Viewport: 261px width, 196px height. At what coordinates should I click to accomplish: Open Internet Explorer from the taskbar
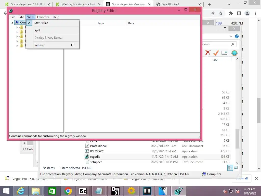[21, 191]
